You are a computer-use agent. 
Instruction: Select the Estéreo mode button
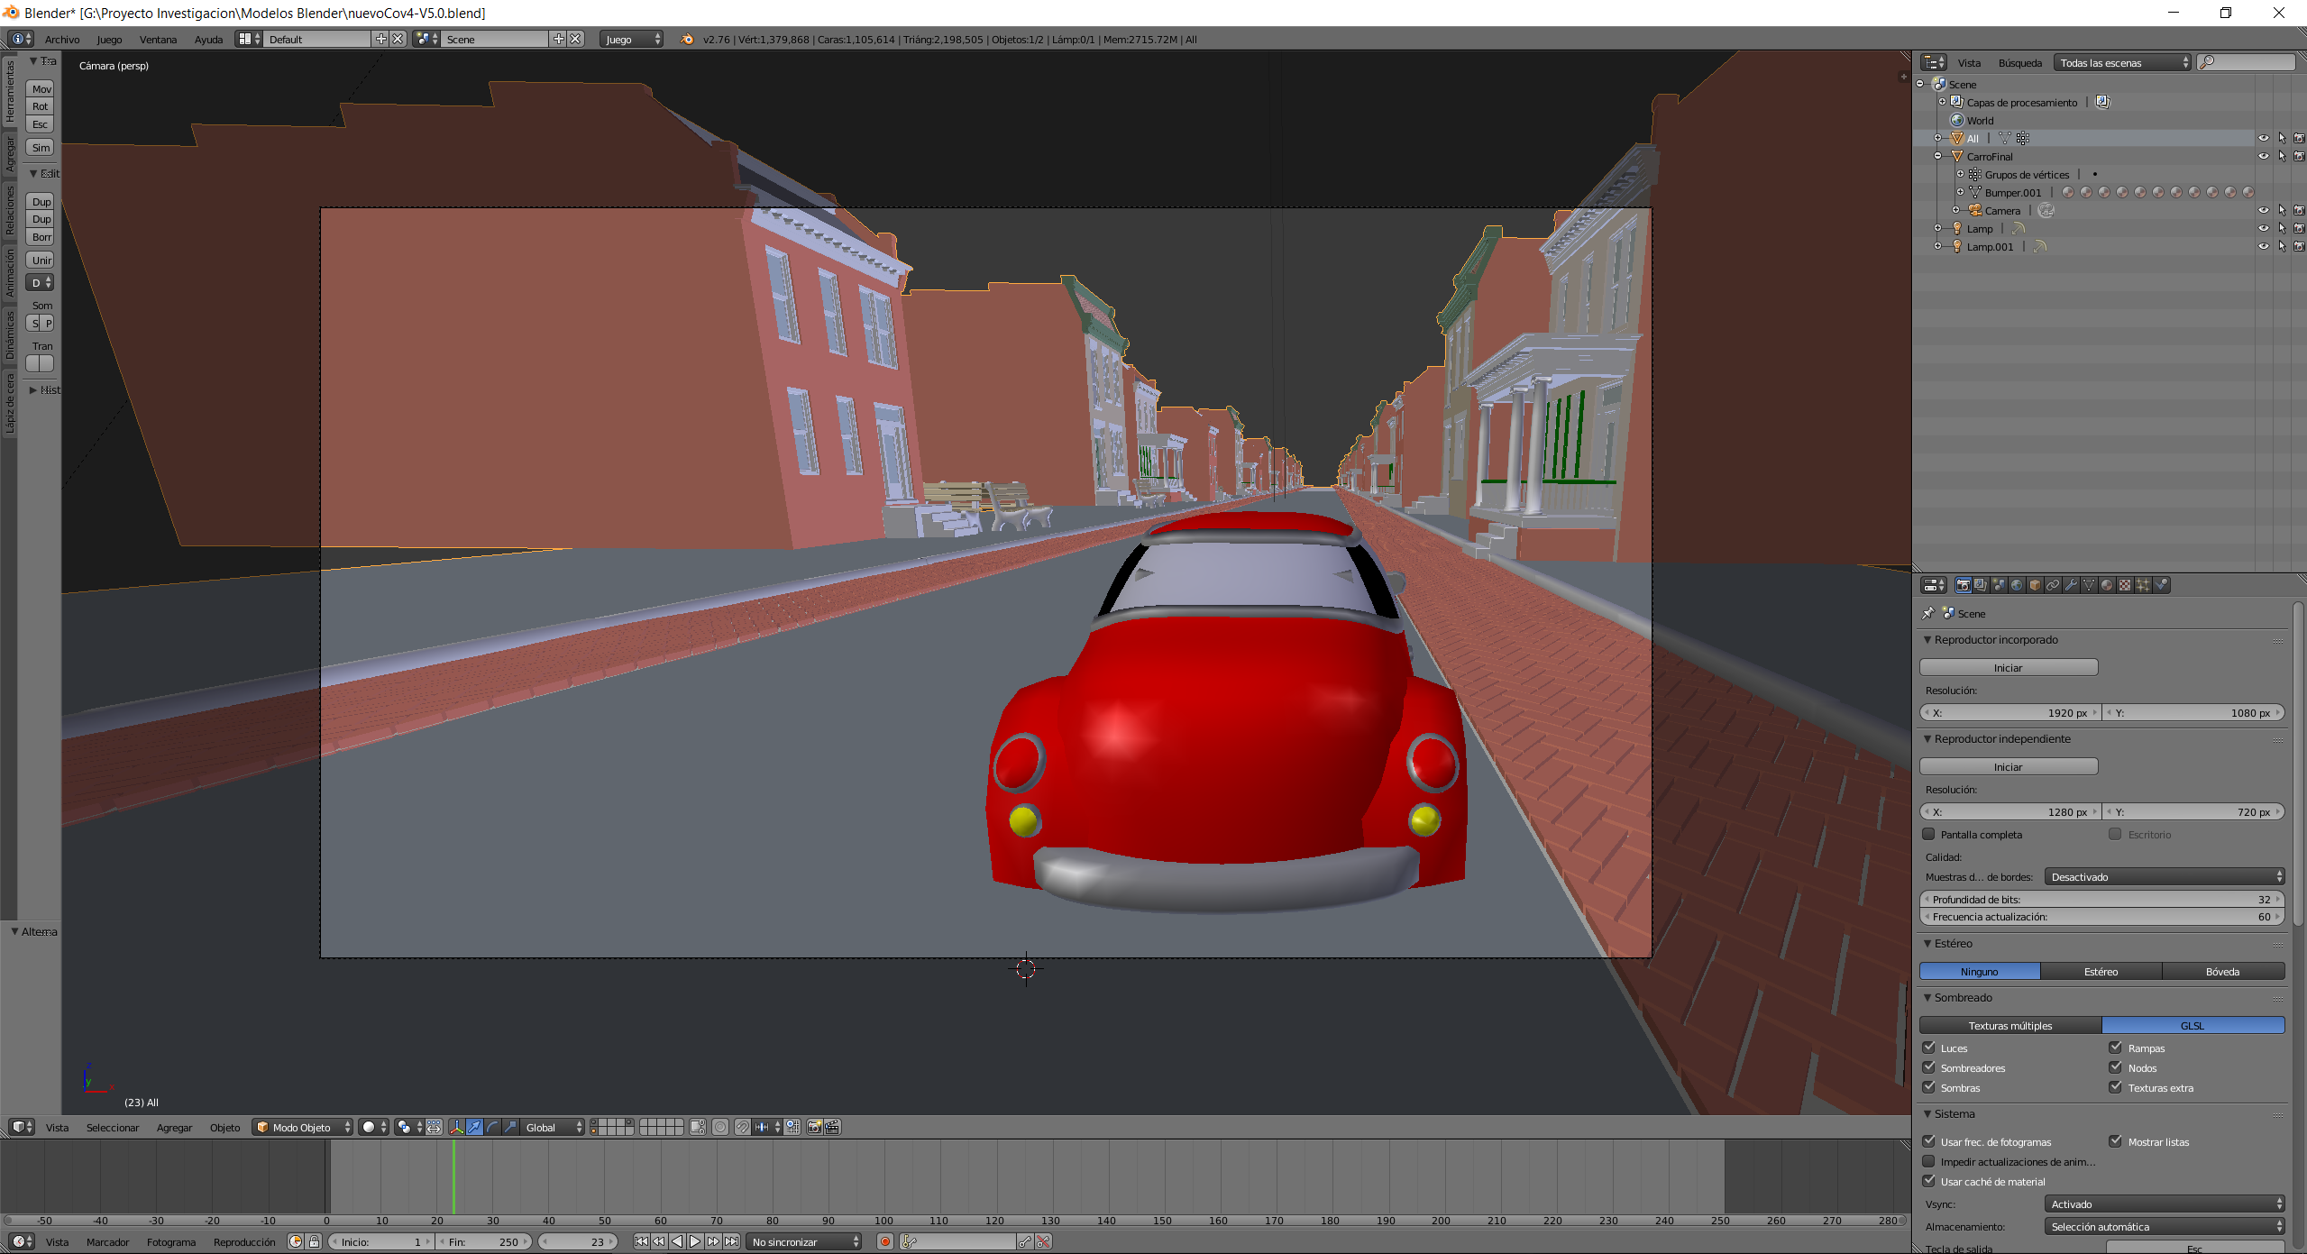[2101, 972]
